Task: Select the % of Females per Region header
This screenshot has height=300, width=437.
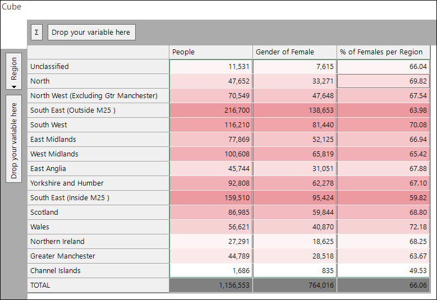Action: coord(383,52)
